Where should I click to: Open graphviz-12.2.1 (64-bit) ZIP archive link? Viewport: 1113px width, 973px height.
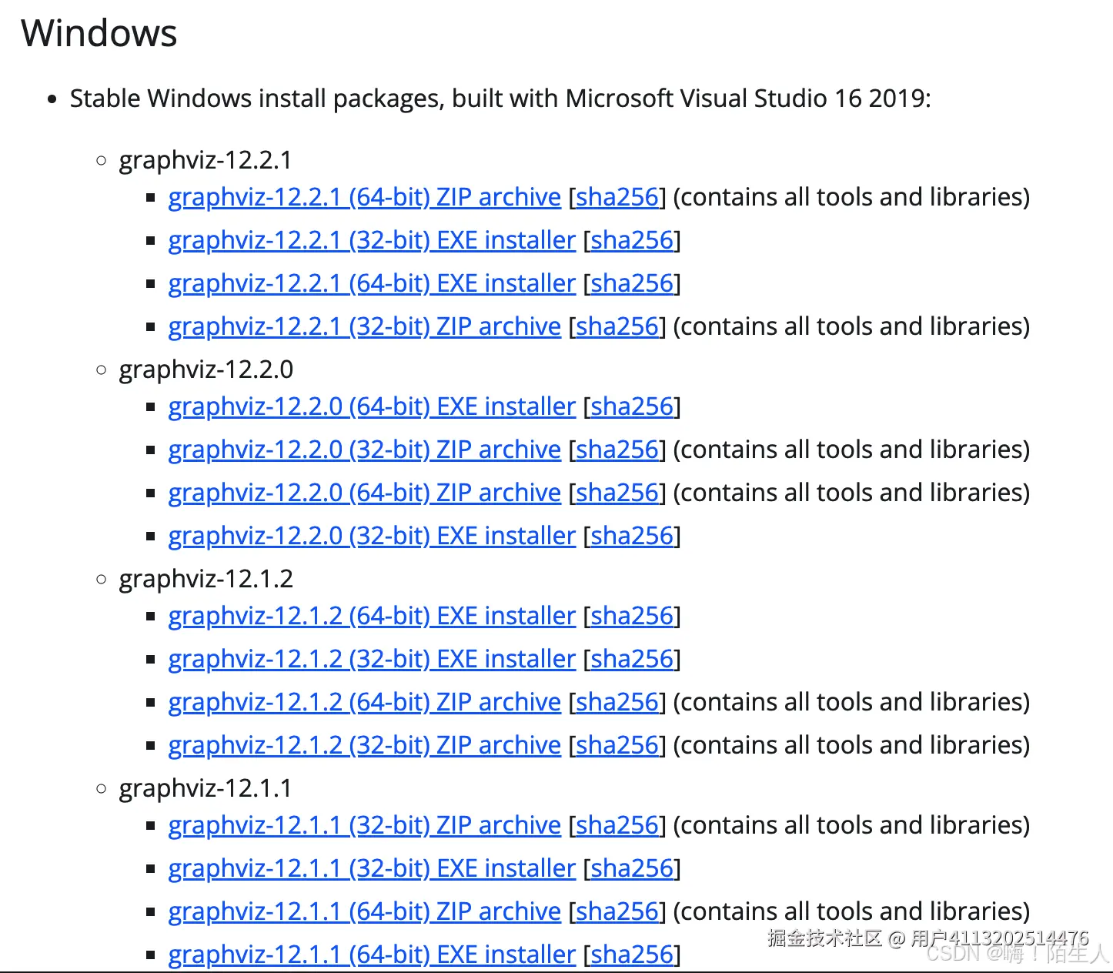point(364,197)
